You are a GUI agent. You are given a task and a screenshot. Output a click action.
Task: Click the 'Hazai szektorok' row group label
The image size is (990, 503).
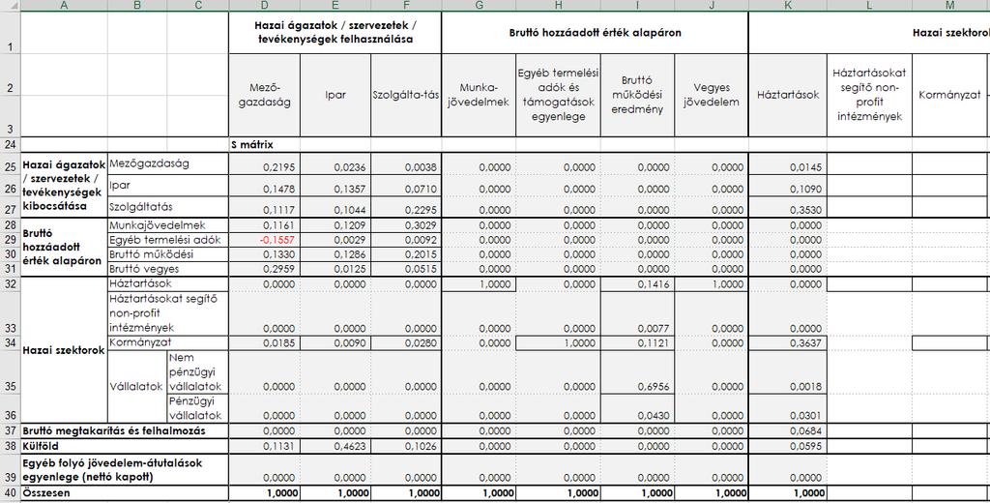[x=64, y=350]
